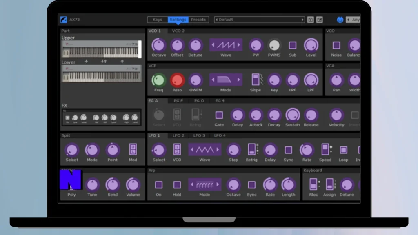
Task: Select previous LFO 1 Wave arrow
Action: click(x=192, y=149)
